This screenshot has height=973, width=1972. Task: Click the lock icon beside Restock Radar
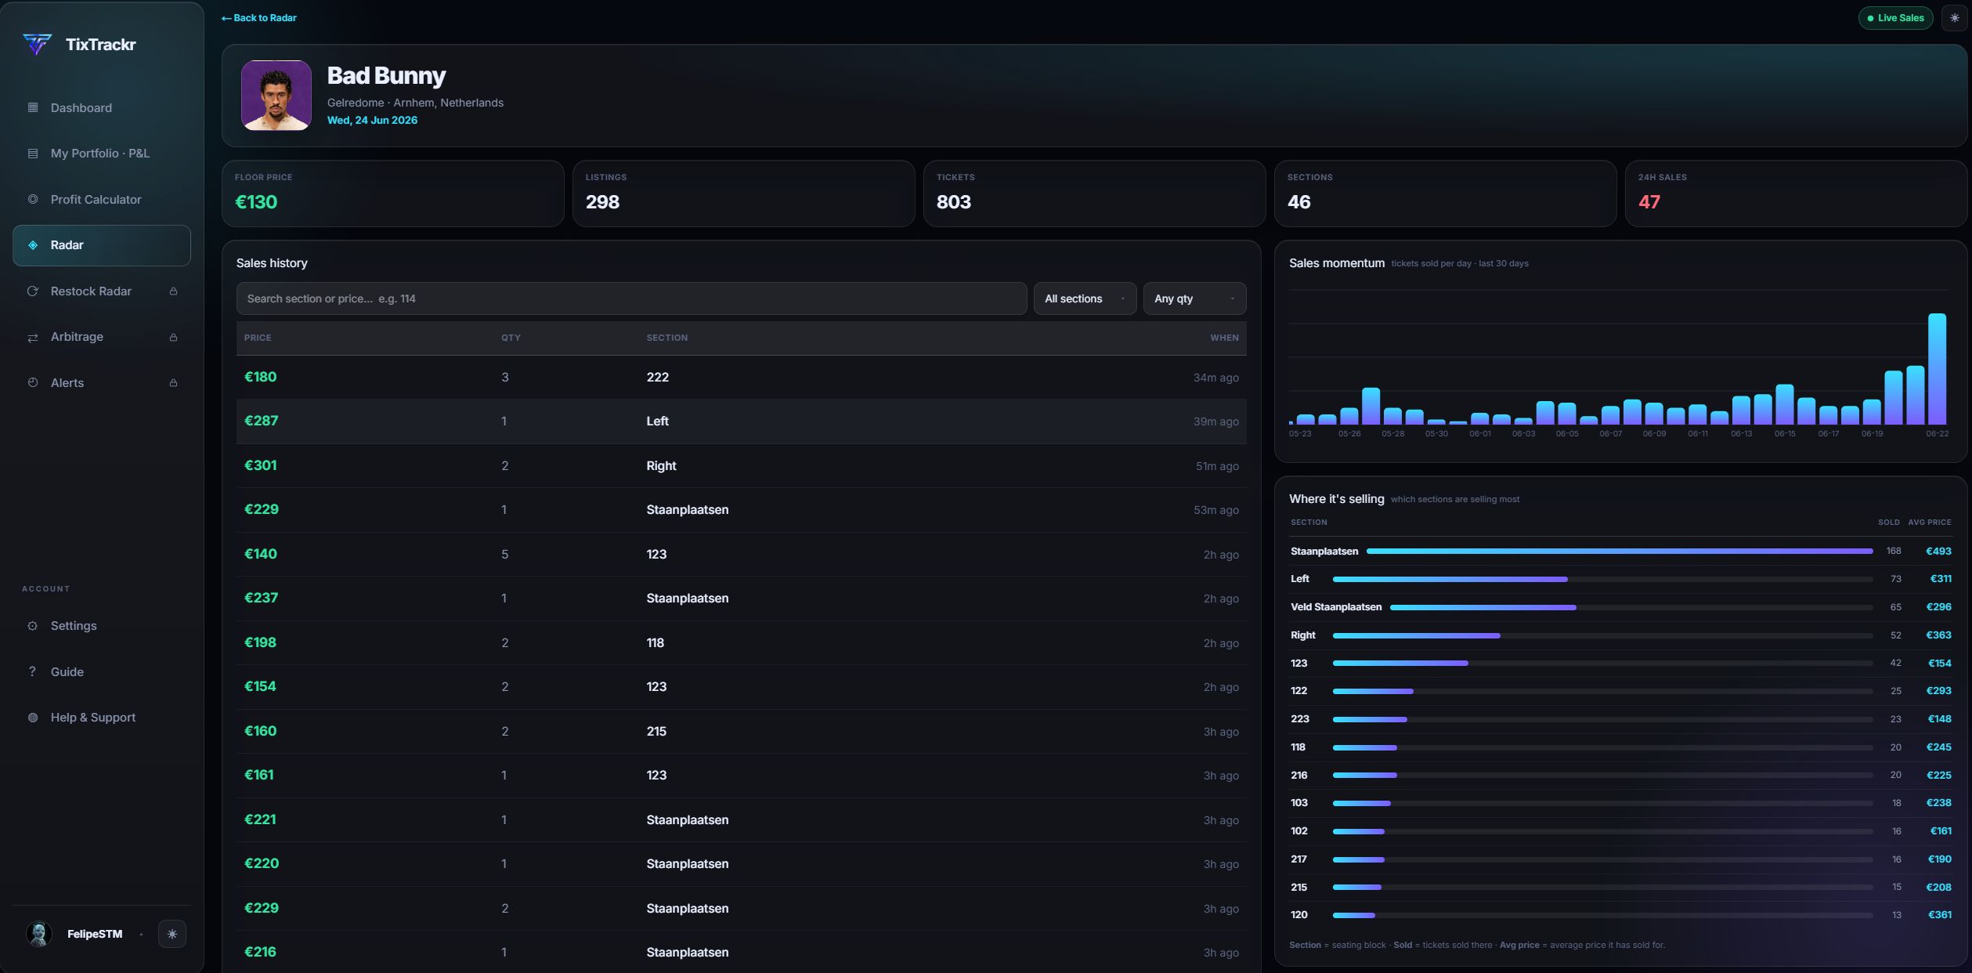click(x=173, y=291)
